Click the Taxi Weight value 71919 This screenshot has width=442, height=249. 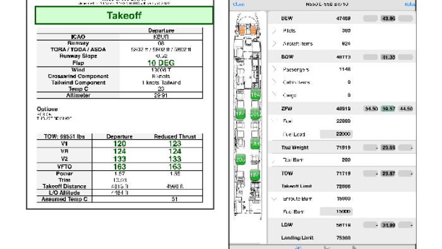[343, 148]
